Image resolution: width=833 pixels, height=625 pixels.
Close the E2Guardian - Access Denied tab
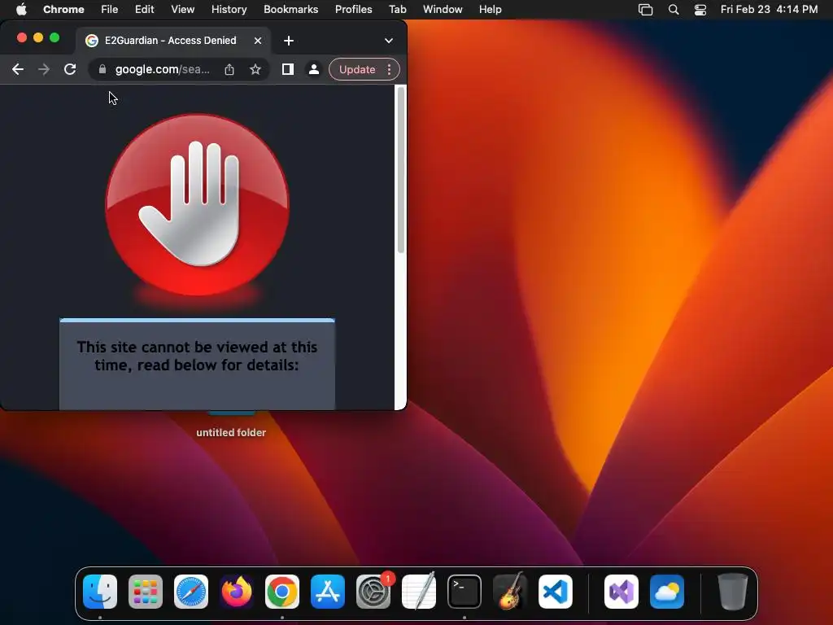[258, 41]
